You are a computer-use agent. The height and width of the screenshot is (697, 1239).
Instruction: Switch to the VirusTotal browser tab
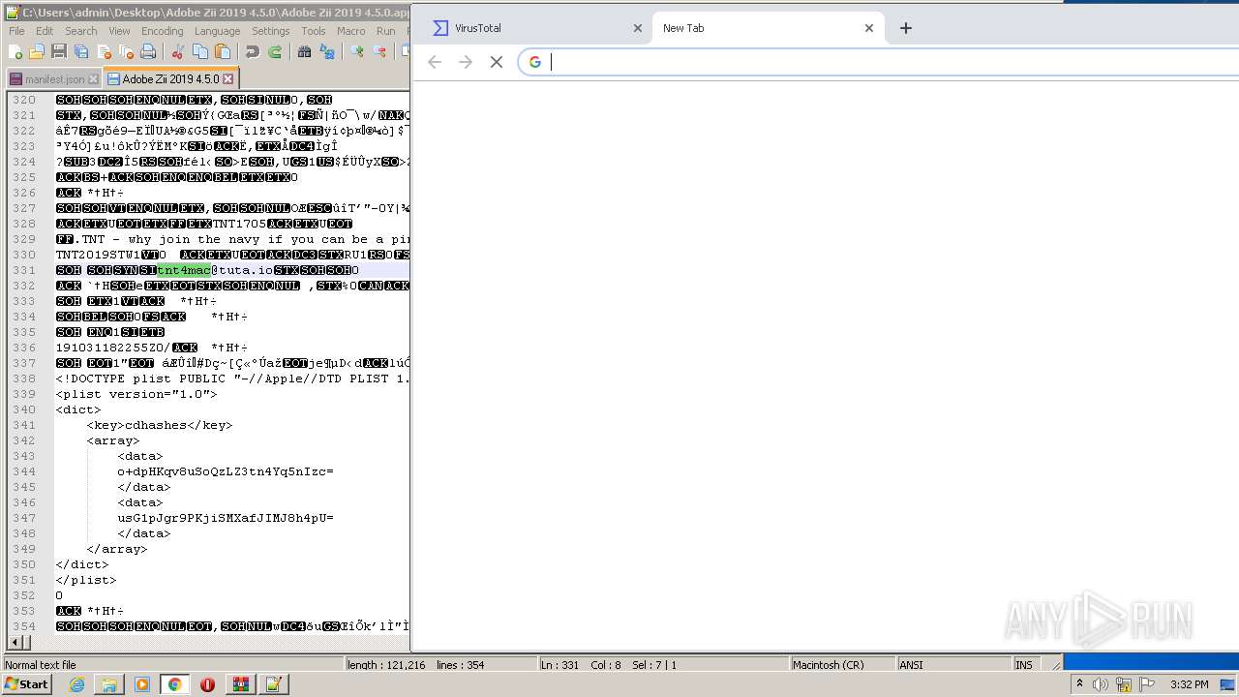[535, 28]
